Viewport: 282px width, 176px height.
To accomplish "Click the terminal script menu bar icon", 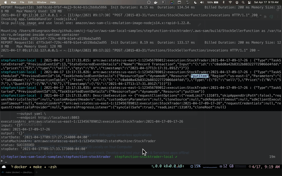I will click(164, 2).
